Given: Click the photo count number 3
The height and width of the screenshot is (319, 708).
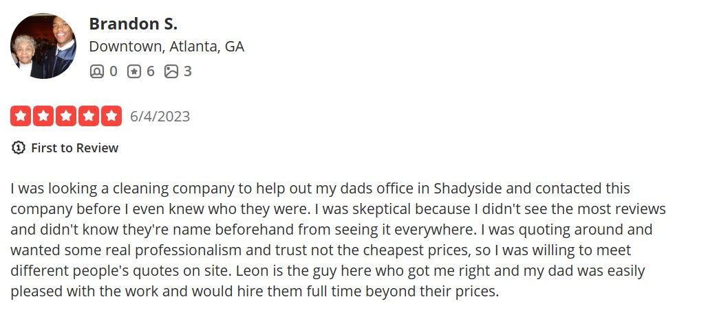Looking at the screenshot, I should coord(188,71).
